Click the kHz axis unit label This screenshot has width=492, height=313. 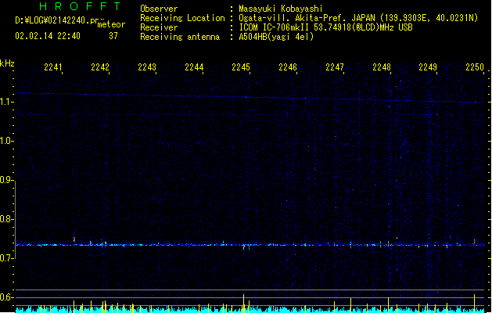pyautogui.click(x=7, y=63)
